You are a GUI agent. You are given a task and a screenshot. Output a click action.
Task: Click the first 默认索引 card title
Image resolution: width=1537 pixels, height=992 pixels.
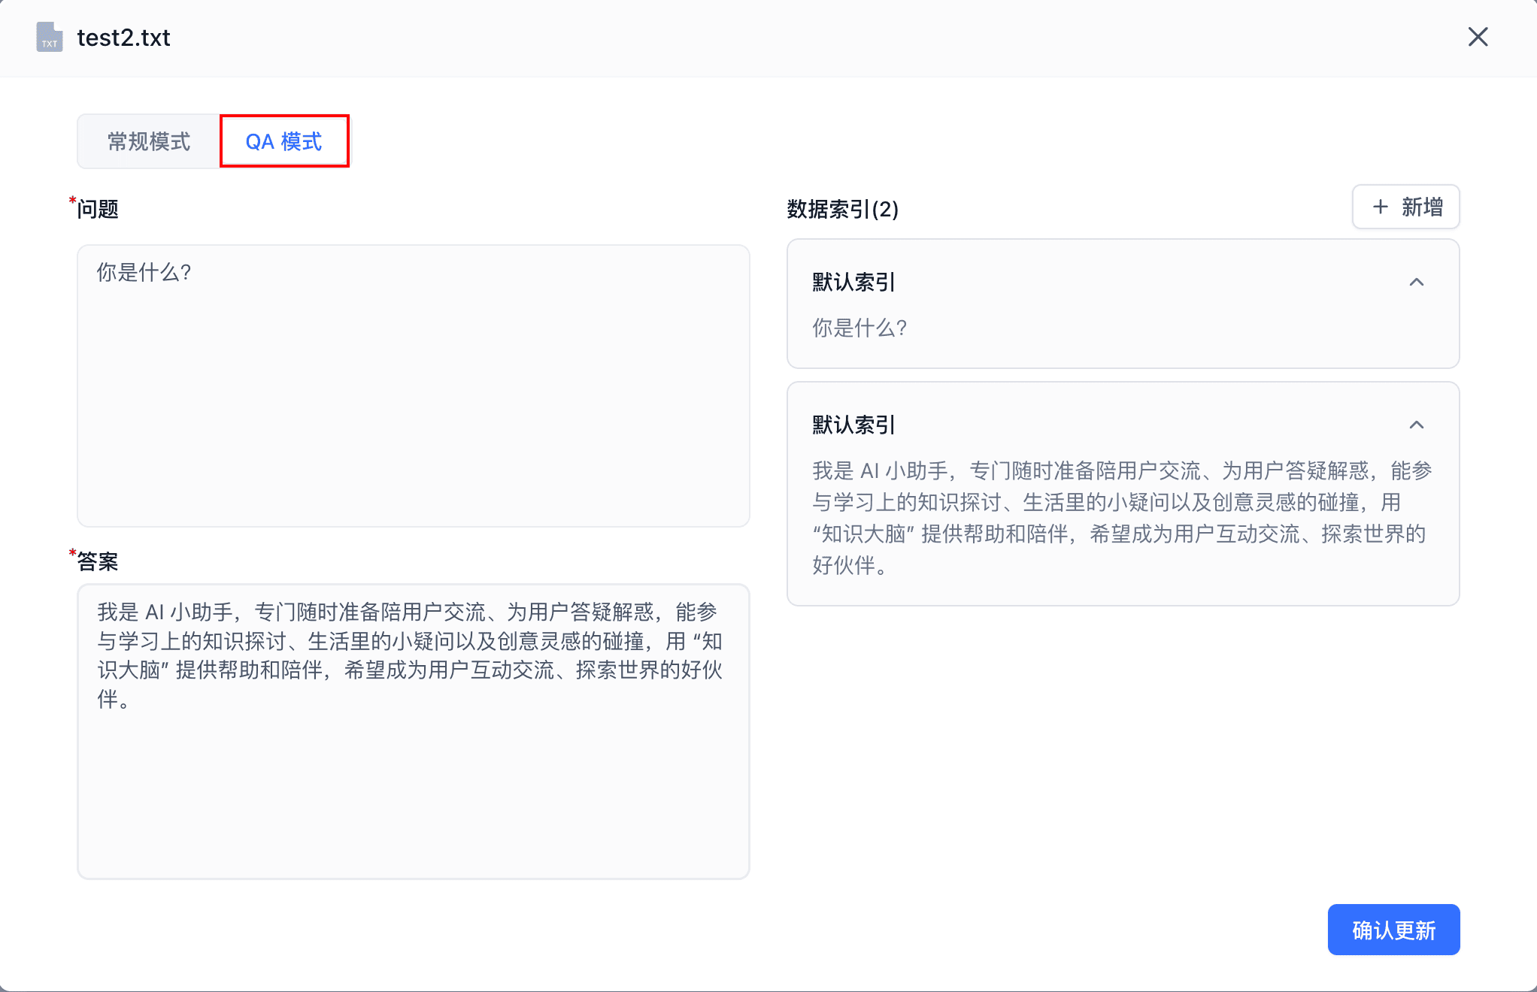coord(853,283)
